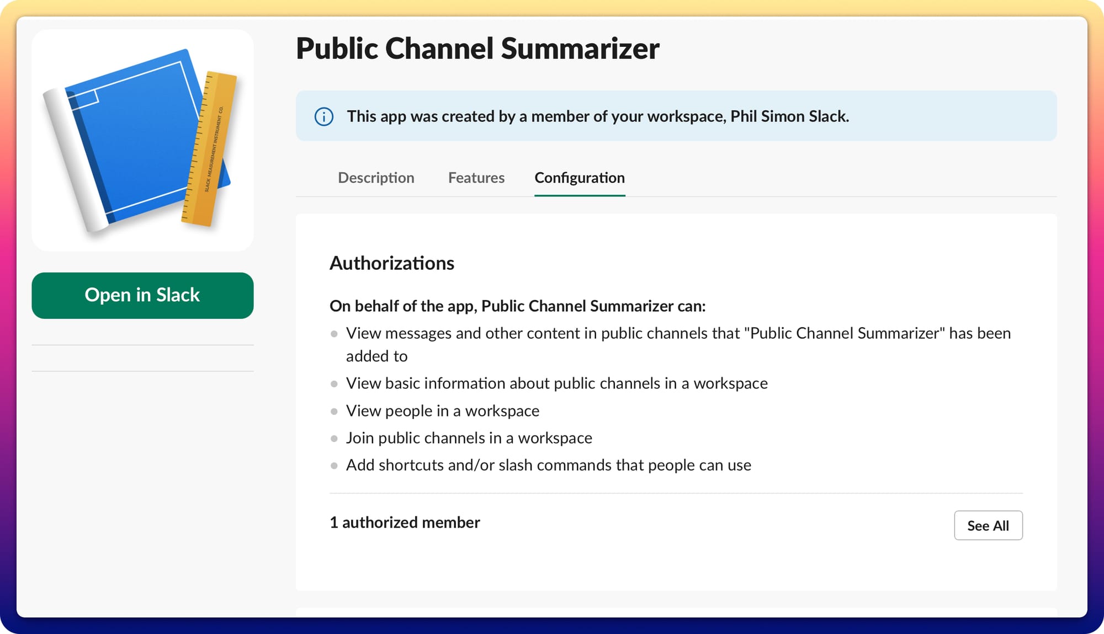Click the Authorizations heading

pyautogui.click(x=392, y=263)
